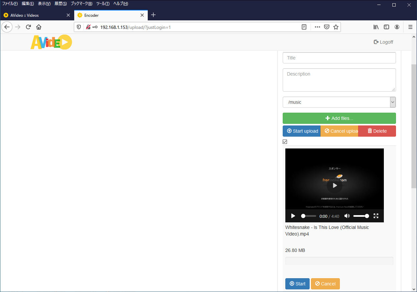Open the page actions ellipsis dropdown

pyautogui.click(x=317, y=27)
